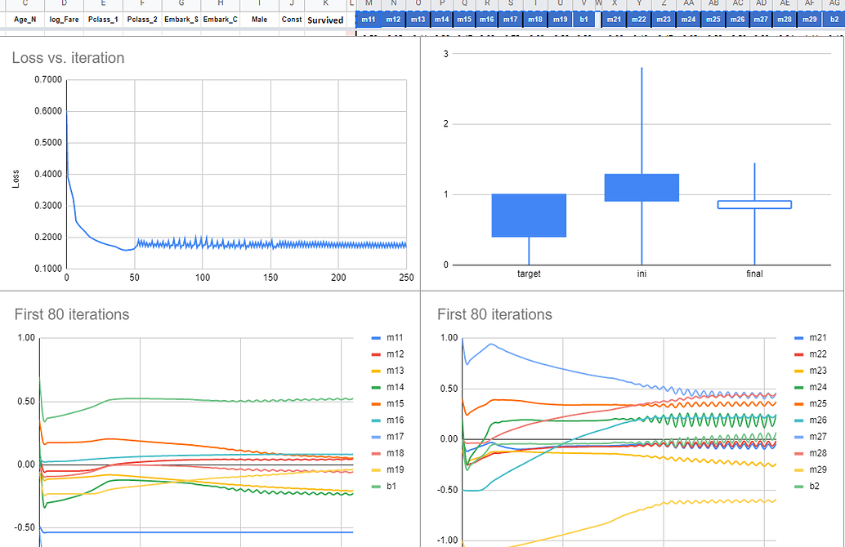Select the Const header cell
Image resolution: width=845 pixels, height=547 pixels.
(x=291, y=20)
